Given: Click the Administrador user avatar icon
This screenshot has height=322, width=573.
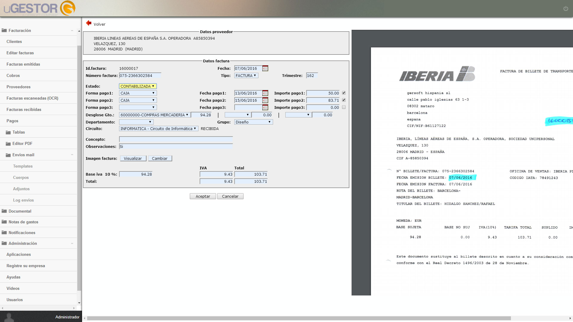Looking at the screenshot, I should point(9,317).
